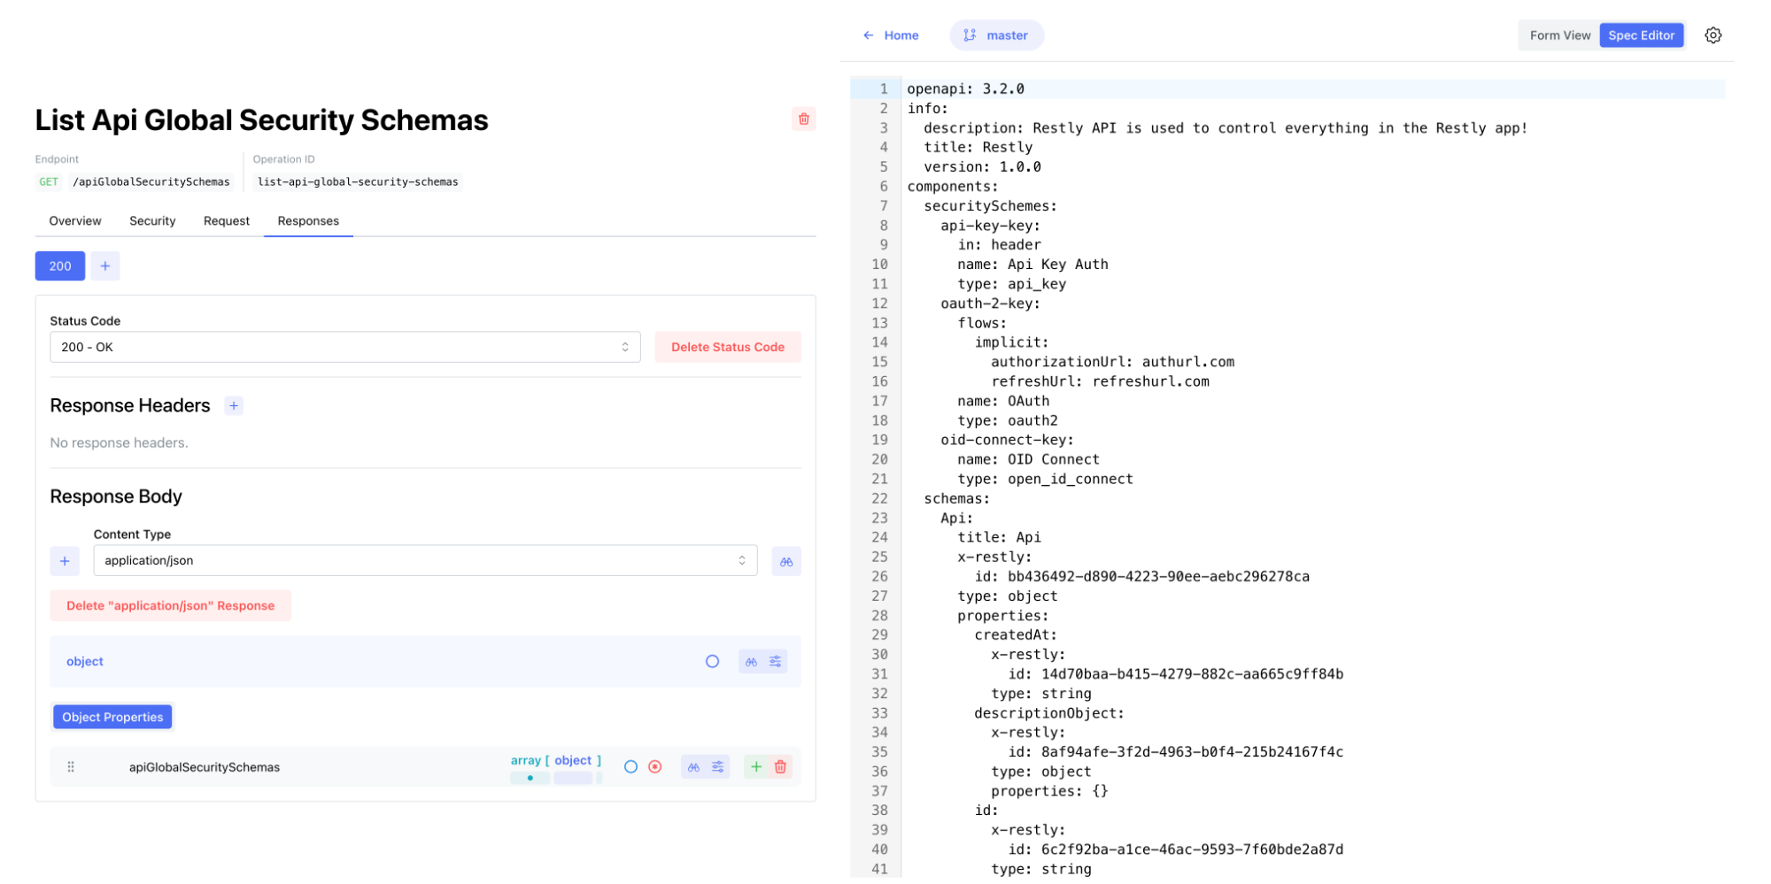The width and height of the screenshot is (1771, 884).
Task: Click 'title: Api' line in the editor
Action: [x=999, y=537]
